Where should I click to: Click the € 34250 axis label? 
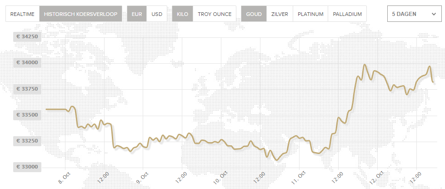pyautogui.click(x=27, y=36)
